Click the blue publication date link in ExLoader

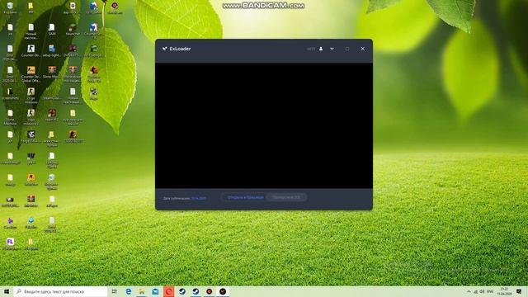(x=199, y=198)
